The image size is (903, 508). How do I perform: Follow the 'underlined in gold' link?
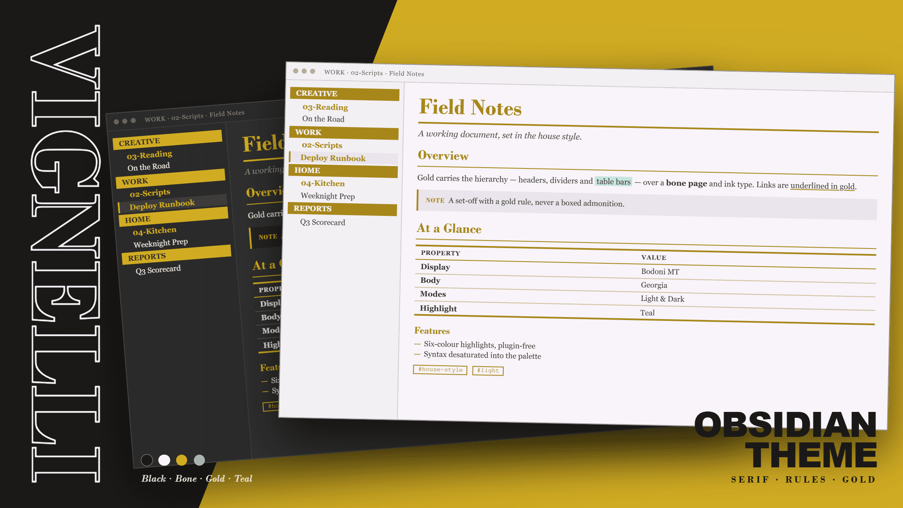point(823,186)
